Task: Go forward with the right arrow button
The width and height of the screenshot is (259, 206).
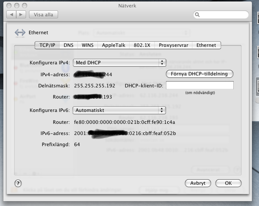Action: coord(21,15)
